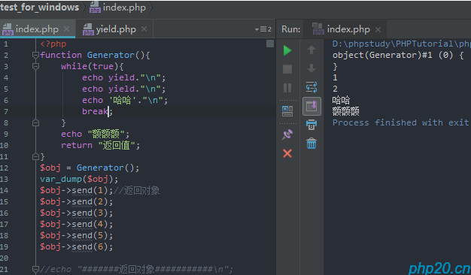Collapse the comment block on line 21
471x275 pixels.
35,269
